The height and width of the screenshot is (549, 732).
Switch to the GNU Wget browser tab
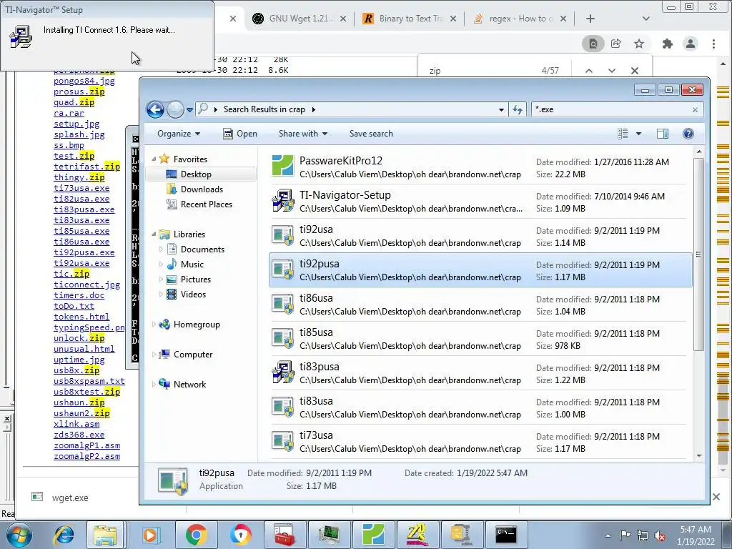[299, 19]
